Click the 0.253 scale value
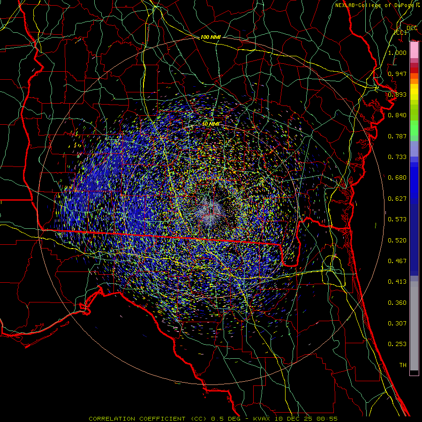Screen dimensions: 422x422 pyautogui.click(x=397, y=344)
